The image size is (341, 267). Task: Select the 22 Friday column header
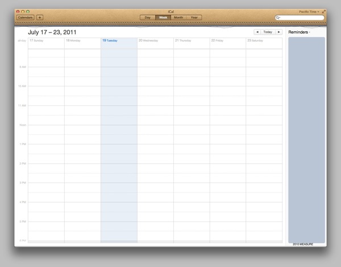[x=217, y=40]
